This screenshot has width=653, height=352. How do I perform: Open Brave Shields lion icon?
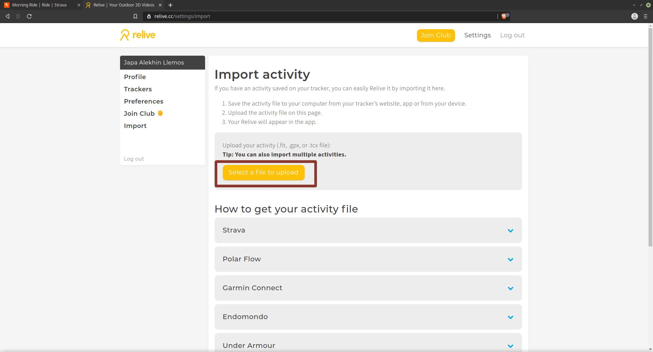coord(504,16)
